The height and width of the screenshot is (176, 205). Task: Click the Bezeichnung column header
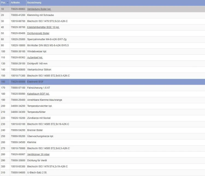tap(116, 3)
